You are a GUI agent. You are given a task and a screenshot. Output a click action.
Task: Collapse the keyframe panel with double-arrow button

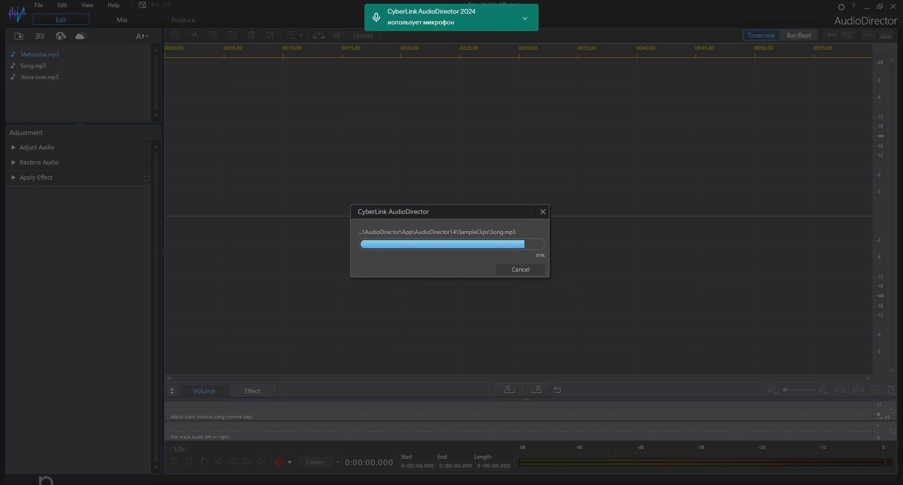tap(172, 391)
